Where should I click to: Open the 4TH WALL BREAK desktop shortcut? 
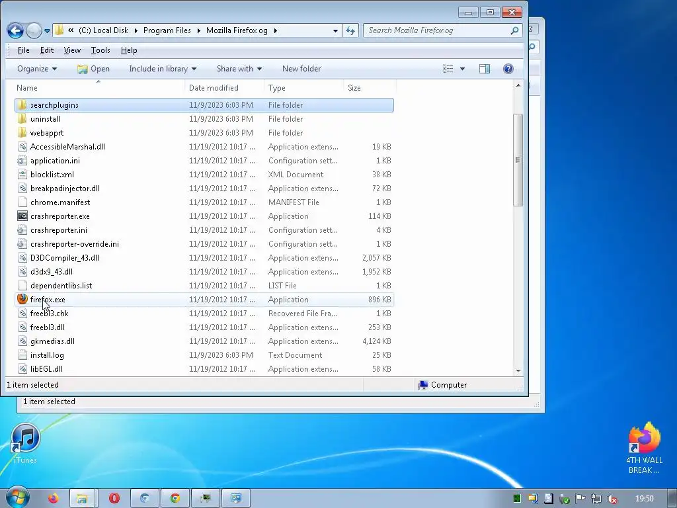pos(644,448)
